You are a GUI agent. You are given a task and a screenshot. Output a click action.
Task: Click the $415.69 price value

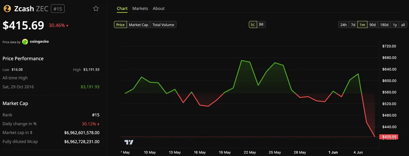click(x=24, y=25)
